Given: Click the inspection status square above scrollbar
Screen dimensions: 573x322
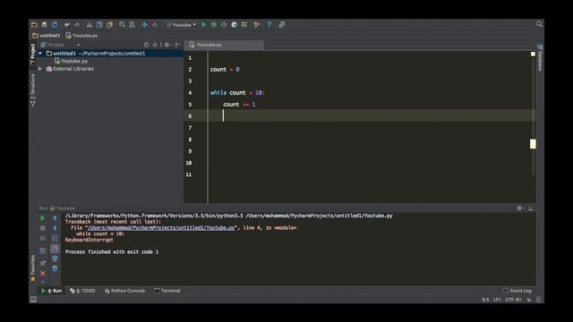Looking at the screenshot, I should (x=533, y=54).
